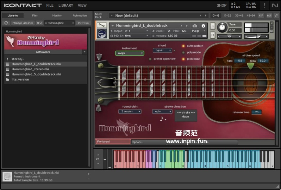Click the NI logo icon

pos(274,5)
